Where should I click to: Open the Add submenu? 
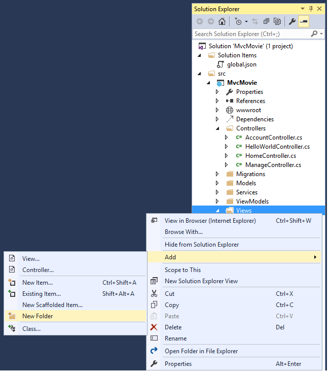pos(235,258)
